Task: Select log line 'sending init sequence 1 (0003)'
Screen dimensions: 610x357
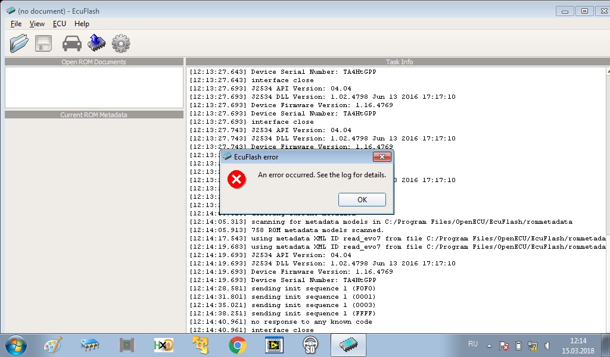Action: point(283,305)
